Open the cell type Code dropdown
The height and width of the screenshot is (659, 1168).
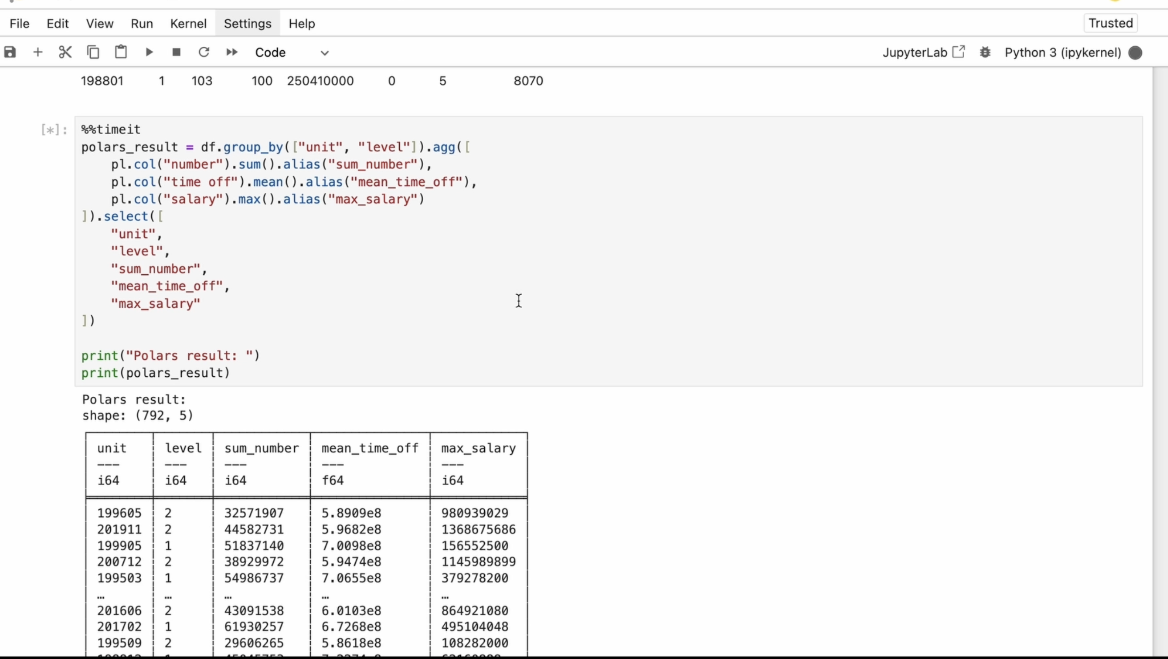pyautogui.click(x=292, y=53)
